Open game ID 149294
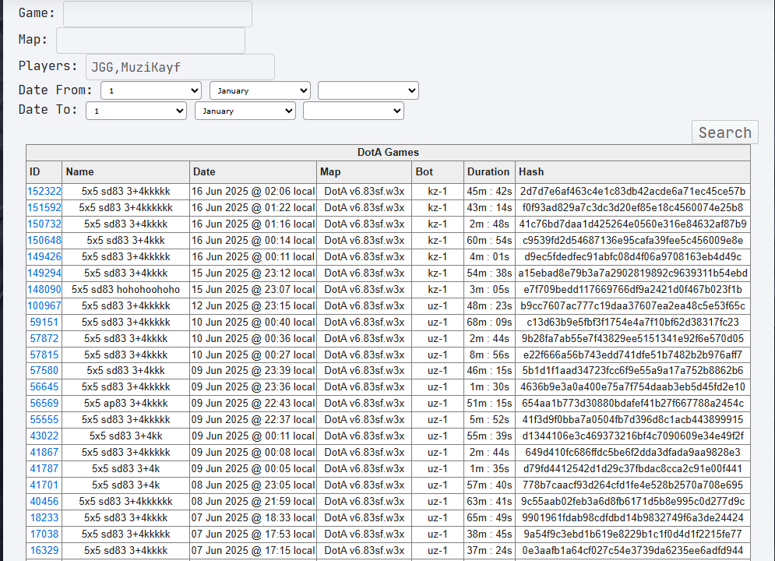 [44, 273]
